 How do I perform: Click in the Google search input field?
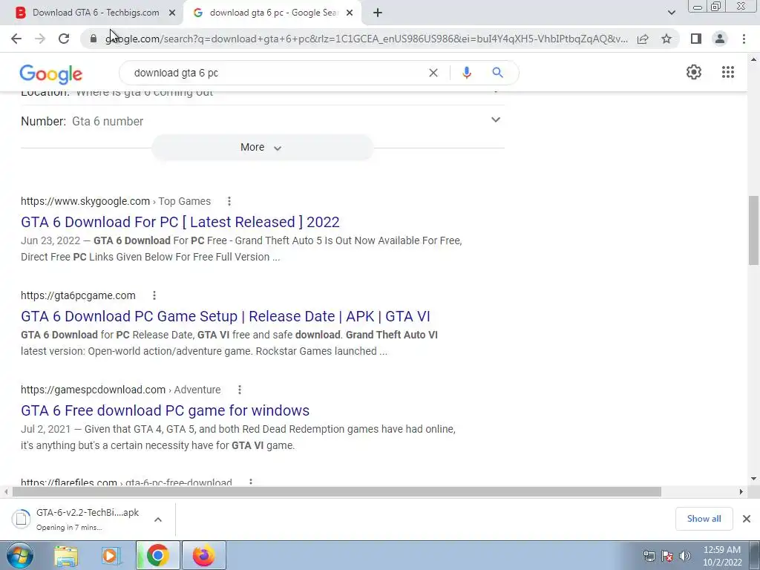(276, 73)
